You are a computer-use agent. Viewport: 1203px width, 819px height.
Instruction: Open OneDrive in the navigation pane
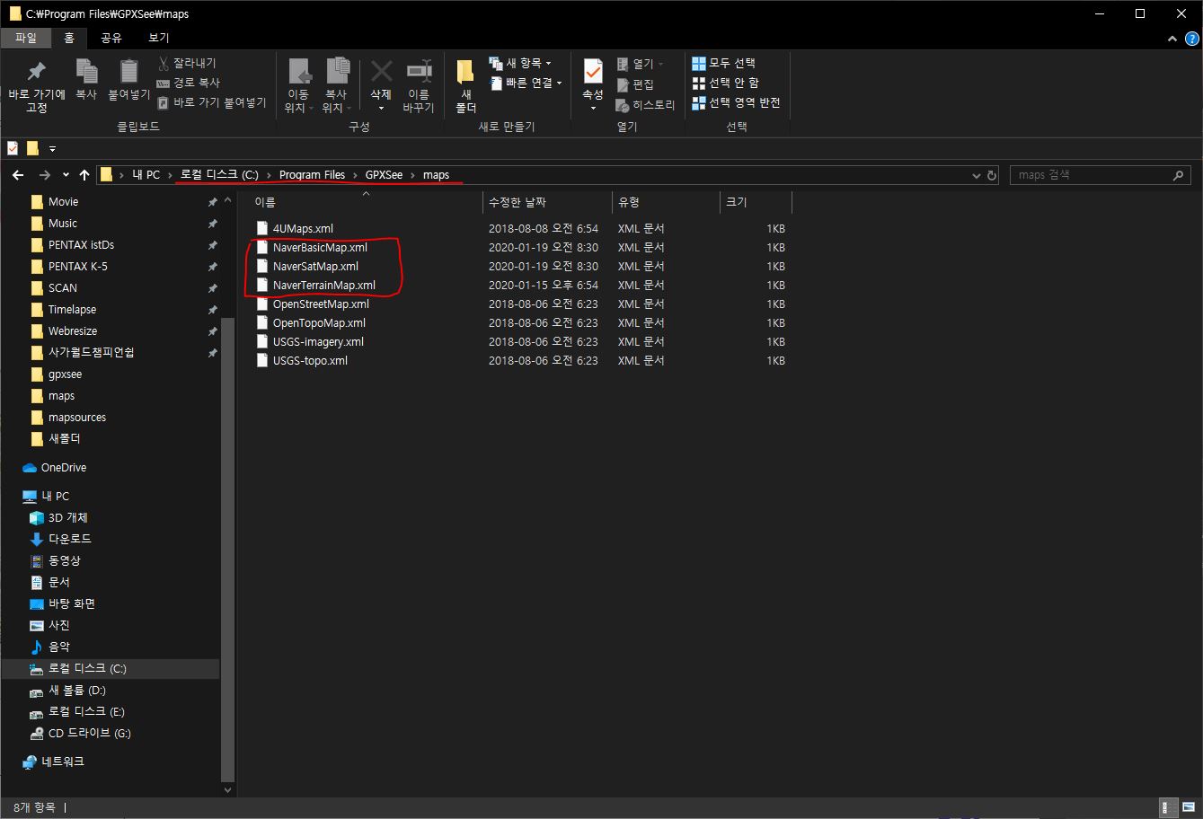pos(63,468)
